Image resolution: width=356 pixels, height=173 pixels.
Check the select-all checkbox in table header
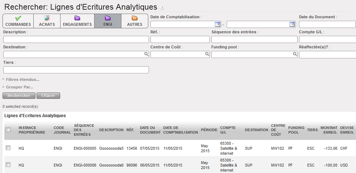click(x=8, y=130)
